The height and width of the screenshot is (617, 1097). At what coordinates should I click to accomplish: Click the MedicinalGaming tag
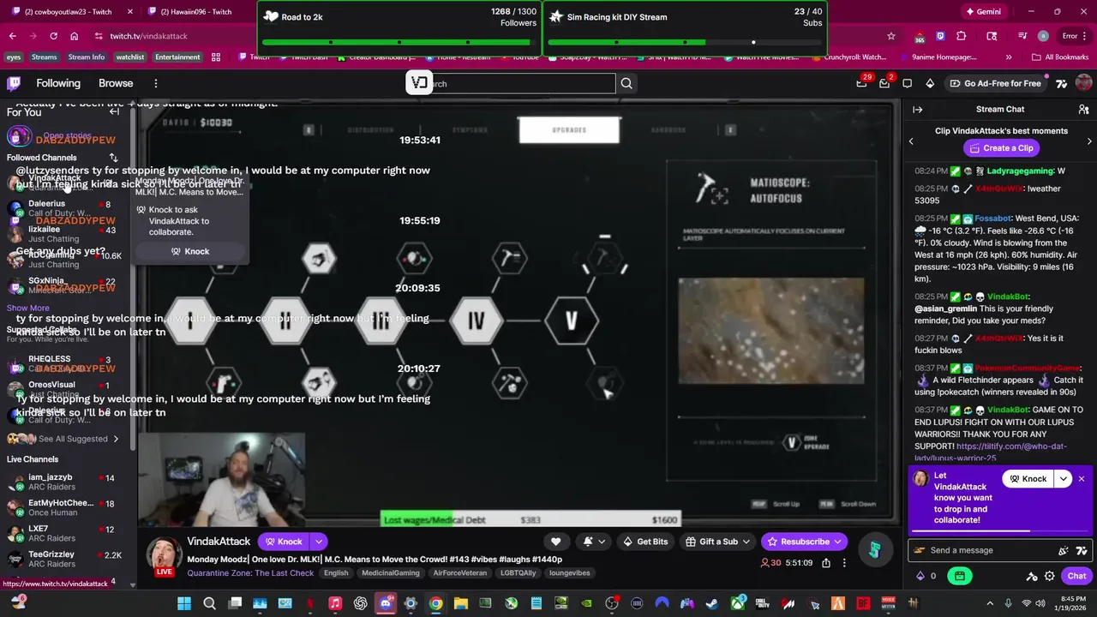(x=391, y=573)
